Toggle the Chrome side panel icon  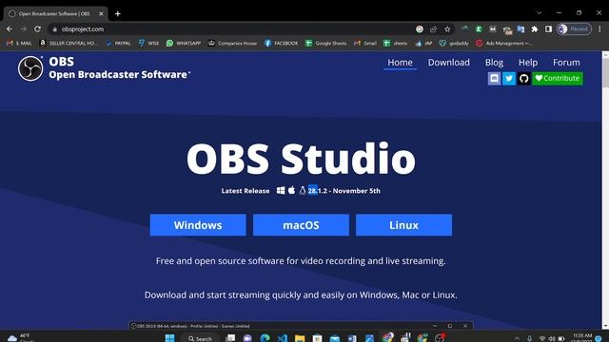tap(548, 29)
